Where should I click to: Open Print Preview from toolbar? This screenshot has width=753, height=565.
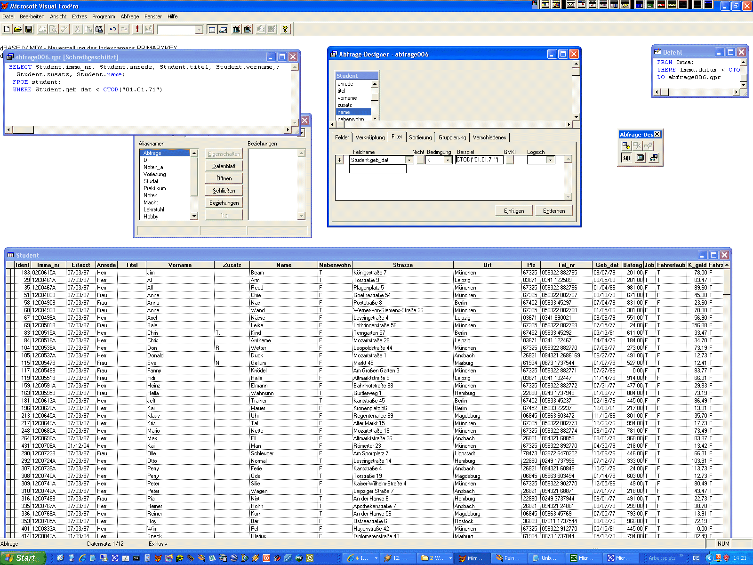(53, 29)
